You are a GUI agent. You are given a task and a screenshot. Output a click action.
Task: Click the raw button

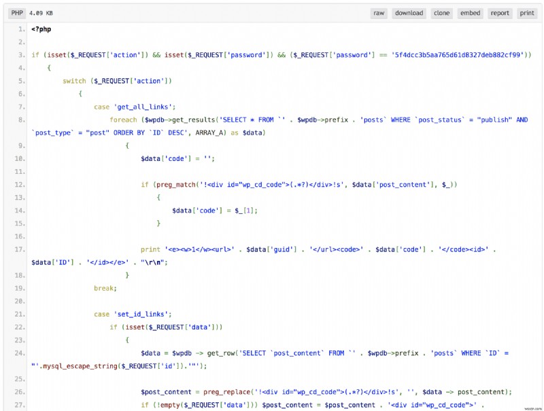379,13
